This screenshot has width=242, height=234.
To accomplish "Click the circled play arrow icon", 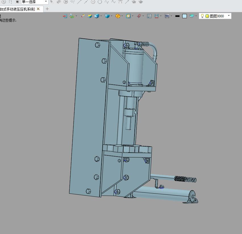I will coord(66,2).
